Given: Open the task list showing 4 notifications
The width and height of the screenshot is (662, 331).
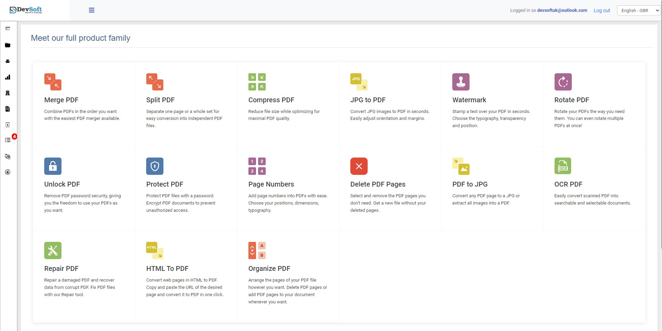Looking at the screenshot, I should (x=8, y=140).
